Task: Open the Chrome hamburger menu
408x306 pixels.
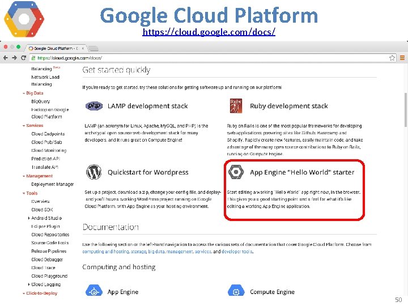Action: pos(402,58)
